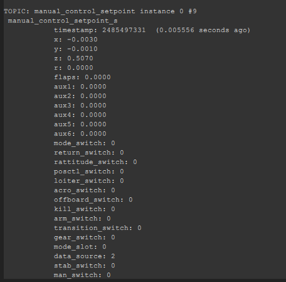Click the offboard_switch field line
The image size is (286, 282).
click(x=93, y=200)
